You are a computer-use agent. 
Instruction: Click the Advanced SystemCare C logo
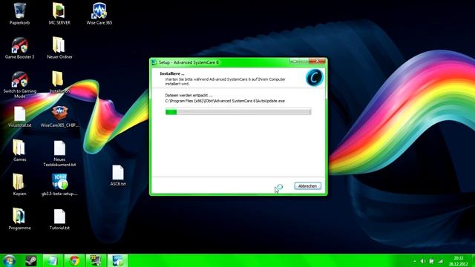[x=315, y=78]
